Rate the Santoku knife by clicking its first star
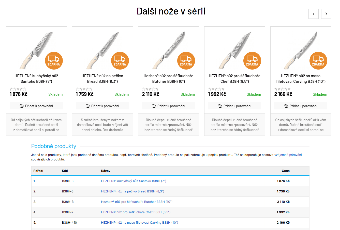The image size is (340, 230). pyautogui.click(x=11, y=89)
